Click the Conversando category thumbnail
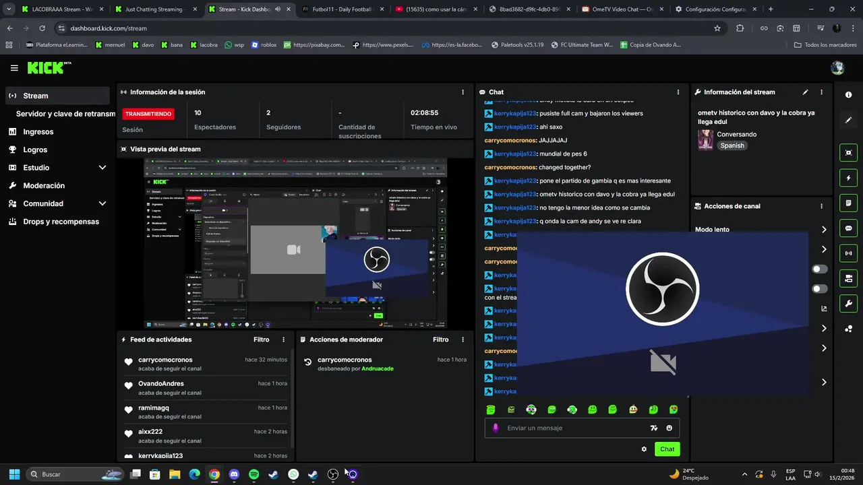Image resolution: width=863 pixels, height=485 pixels. [x=705, y=139]
